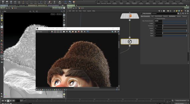190x104 pixels.
Task: Switch to the Distribution tab
Action: [x=172, y=16]
